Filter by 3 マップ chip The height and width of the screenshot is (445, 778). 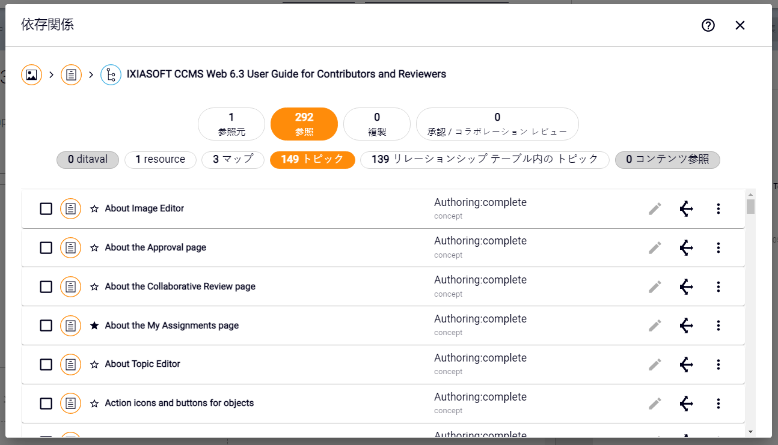[233, 160]
